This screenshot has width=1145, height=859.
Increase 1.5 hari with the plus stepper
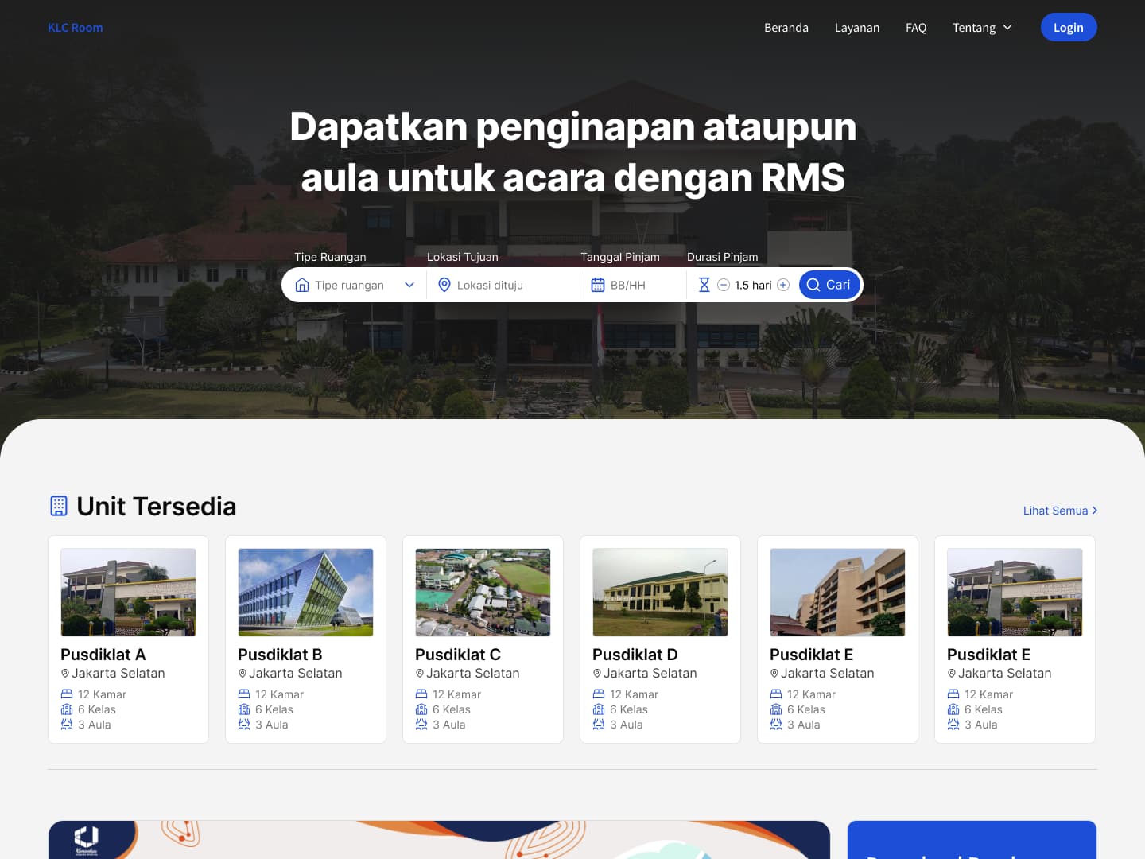coord(783,284)
